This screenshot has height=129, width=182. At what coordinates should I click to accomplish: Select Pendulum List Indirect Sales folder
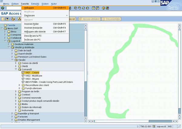(32, 57)
